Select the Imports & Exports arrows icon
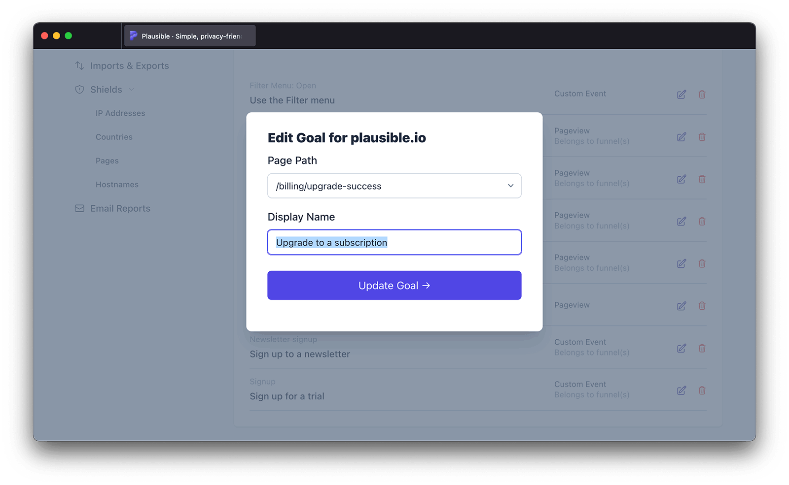Viewport: 789px width, 485px height. [79, 65]
